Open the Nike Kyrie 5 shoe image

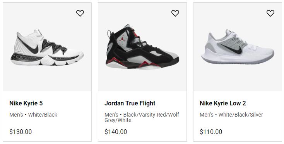pyautogui.click(x=47, y=47)
